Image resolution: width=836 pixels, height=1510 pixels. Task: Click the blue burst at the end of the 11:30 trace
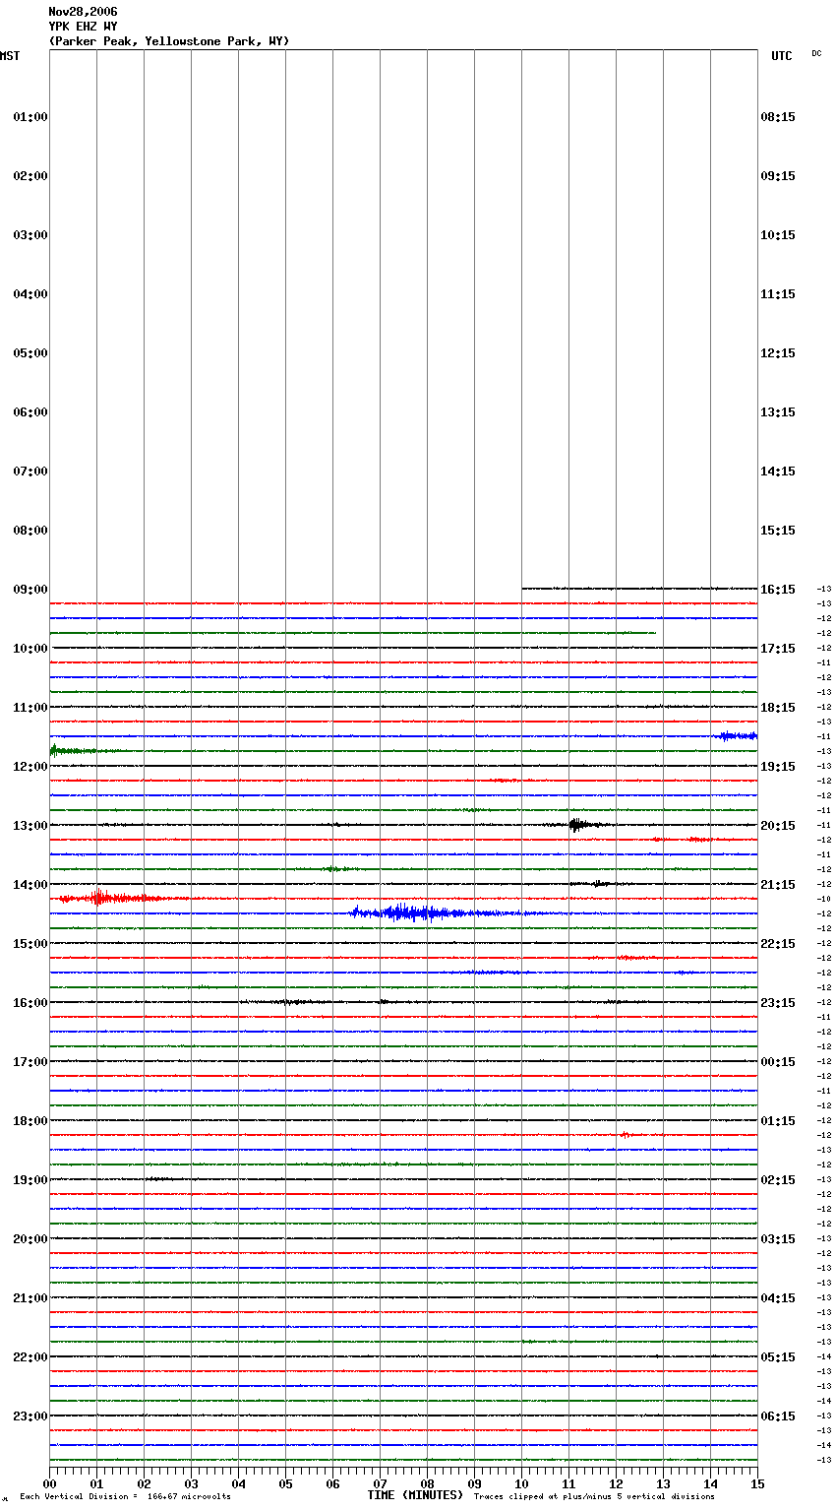coord(738,735)
